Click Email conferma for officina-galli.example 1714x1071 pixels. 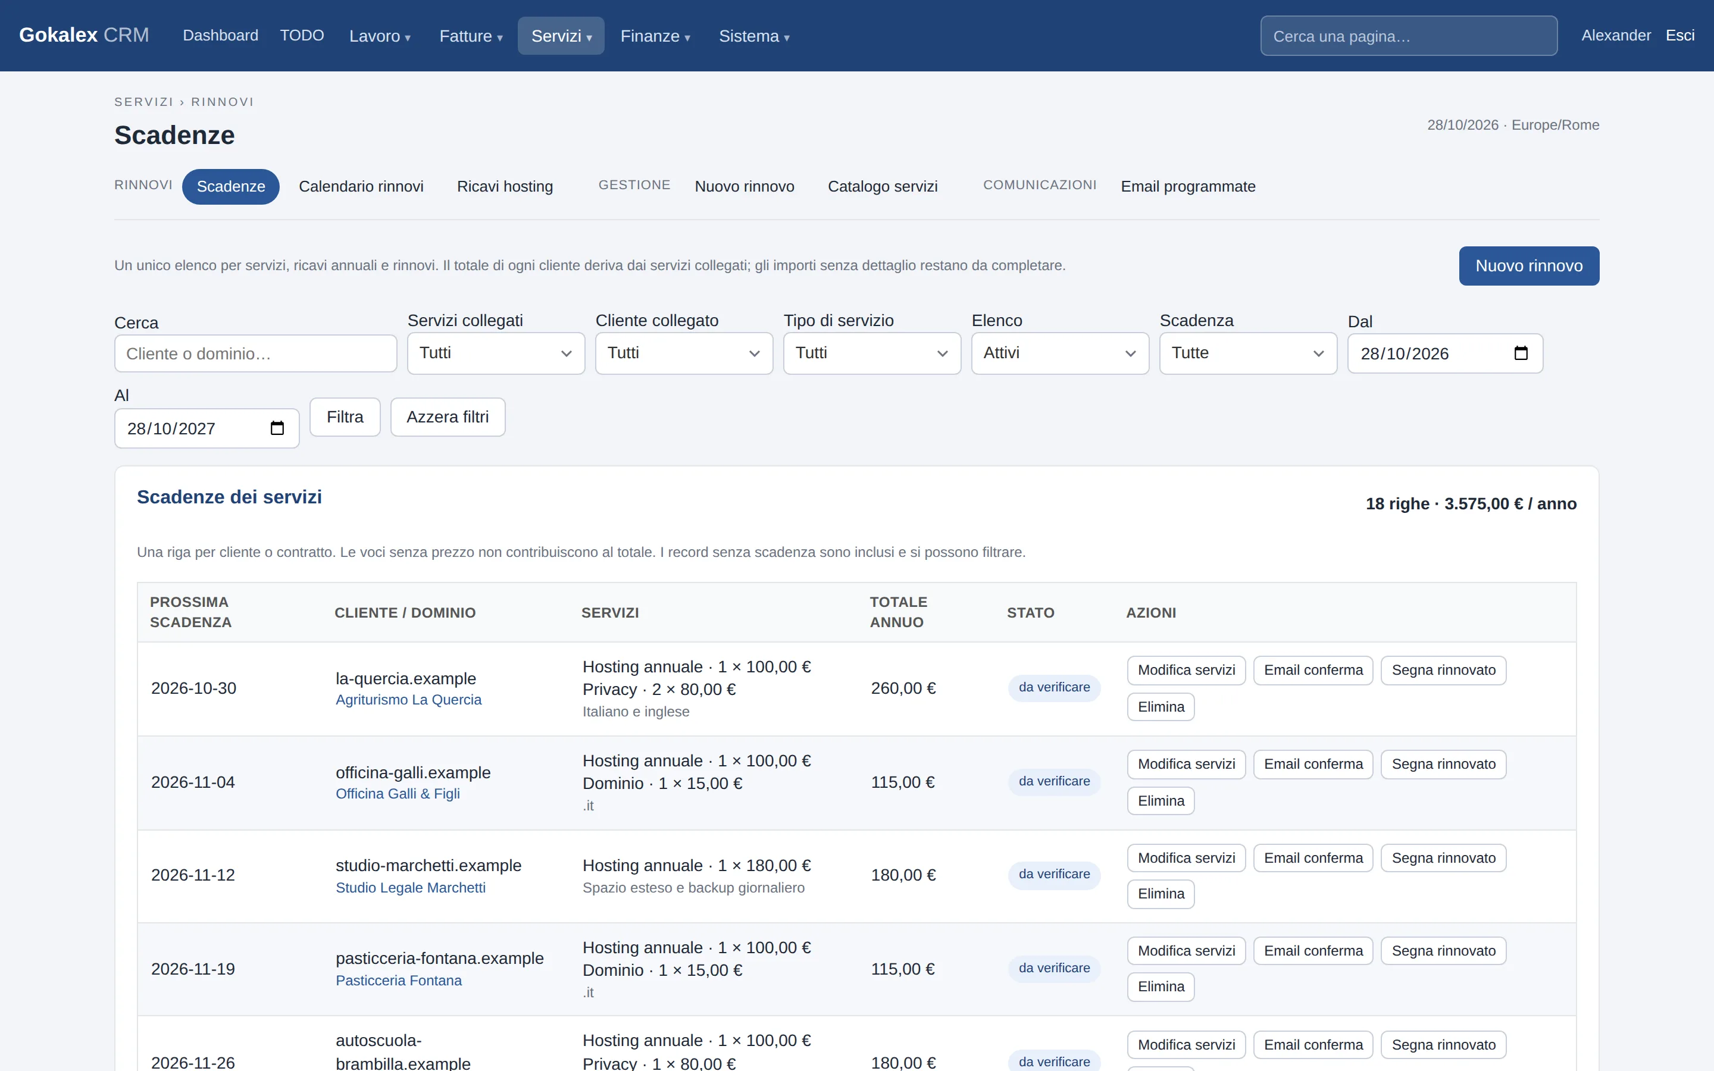click(x=1312, y=765)
